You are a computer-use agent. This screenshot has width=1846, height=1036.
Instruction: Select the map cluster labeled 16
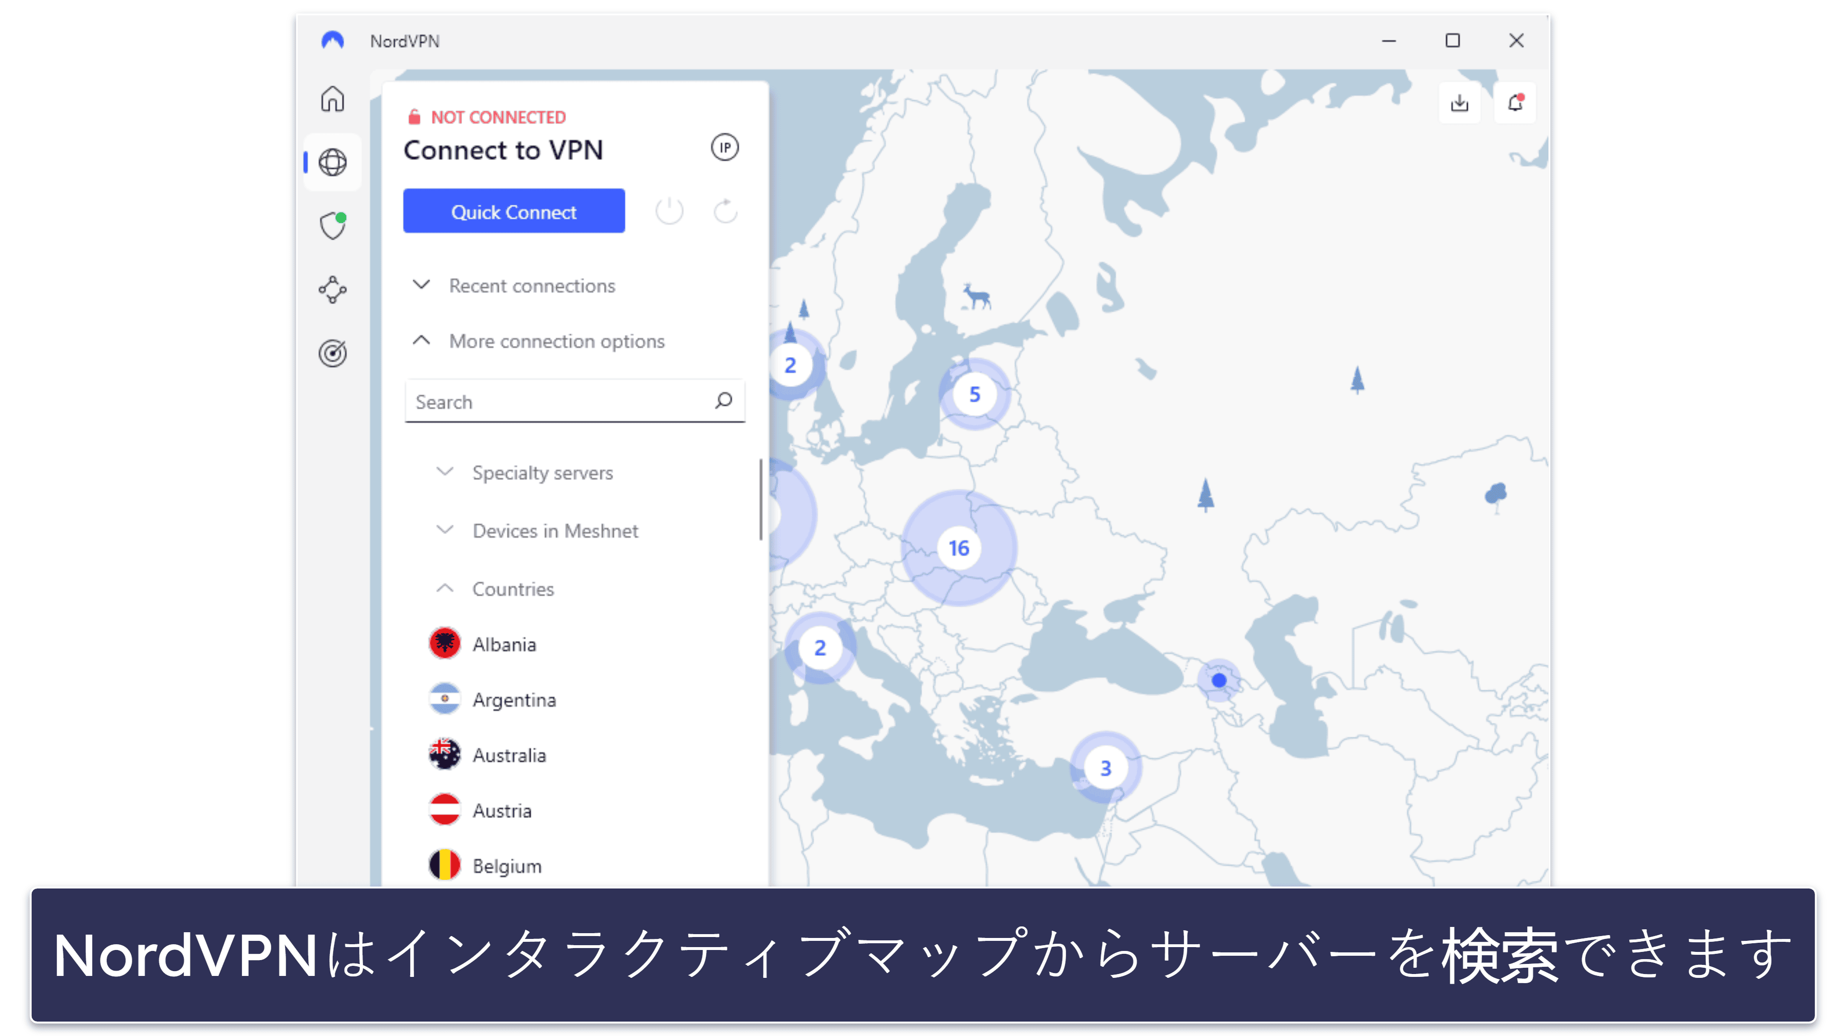(959, 548)
